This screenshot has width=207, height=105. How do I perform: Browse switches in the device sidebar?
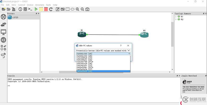coord(4,25)
